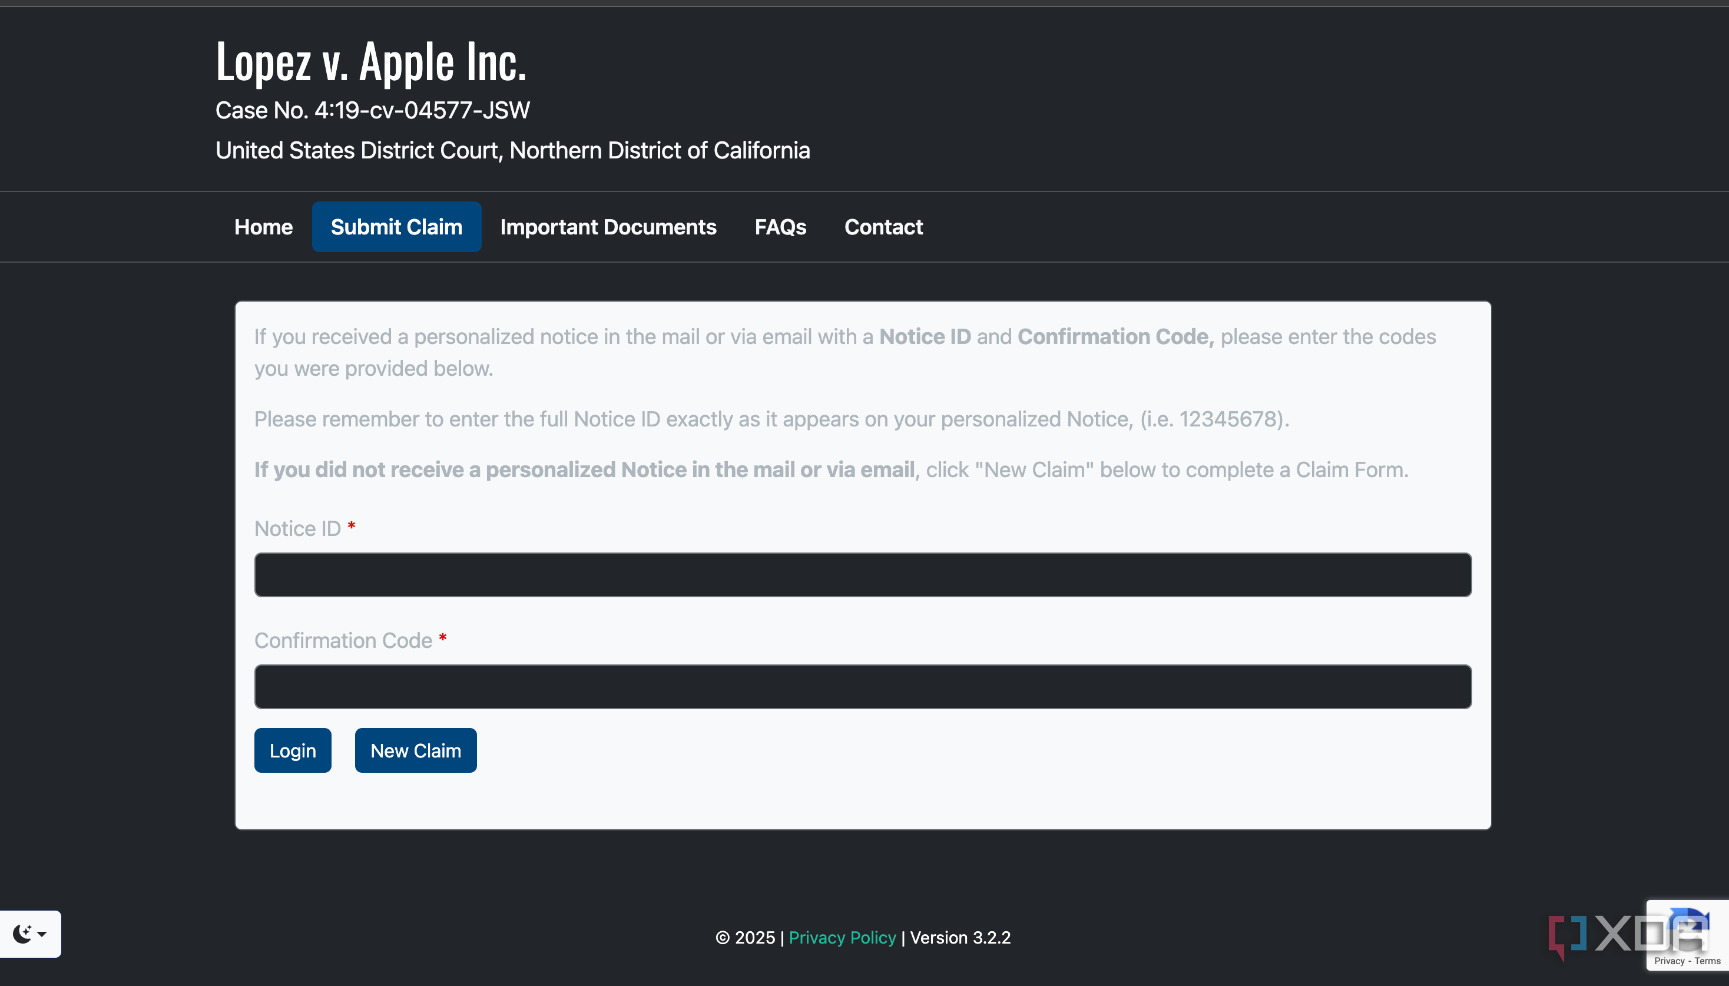Viewport: 1729px width, 986px height.
Task: Open the footer Privacy Policy link
Action: [842, 937]
